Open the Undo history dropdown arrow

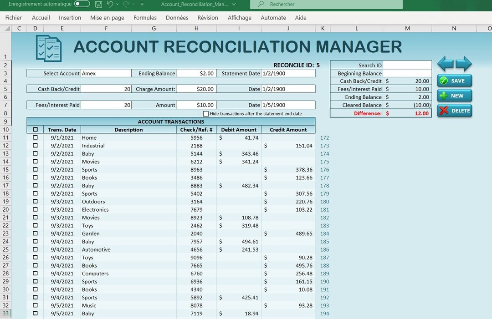coord(118,5)
